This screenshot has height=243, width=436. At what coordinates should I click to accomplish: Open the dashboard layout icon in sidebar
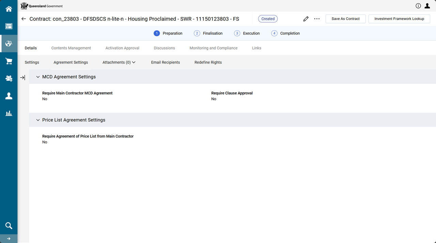9,26
